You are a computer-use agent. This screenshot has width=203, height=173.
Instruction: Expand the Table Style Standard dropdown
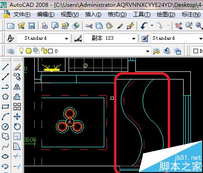click(201, 38)
